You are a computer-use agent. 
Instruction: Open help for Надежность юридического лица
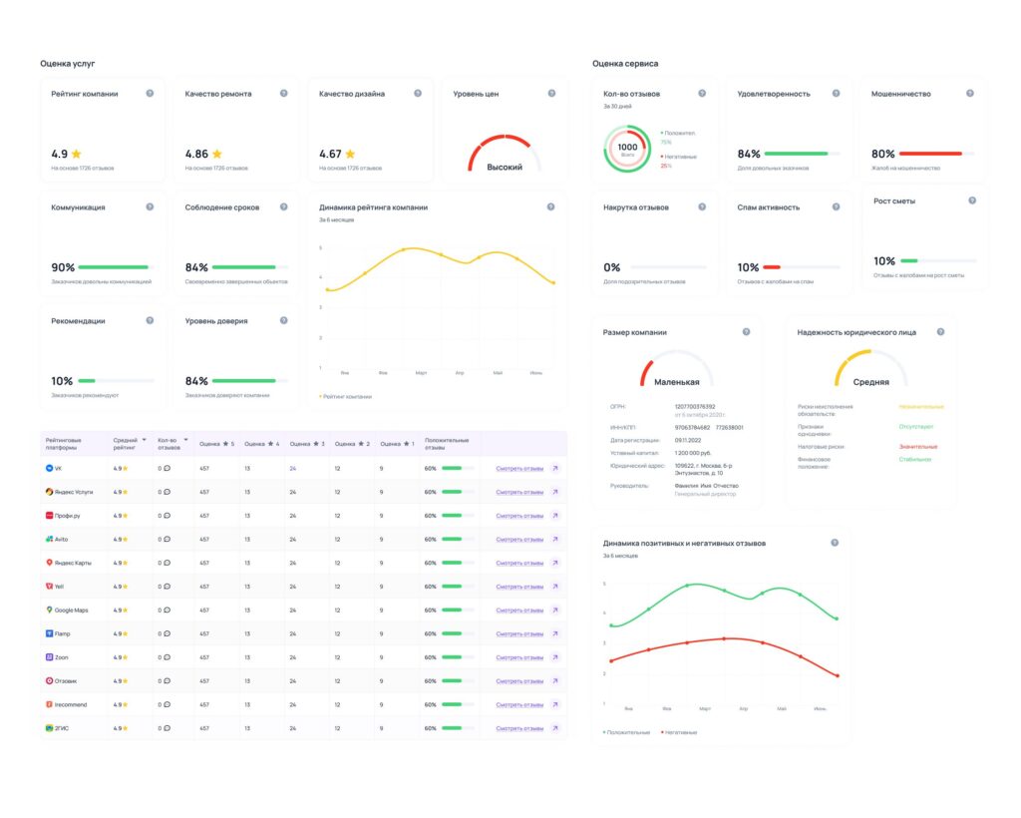(x=939, y=331)
